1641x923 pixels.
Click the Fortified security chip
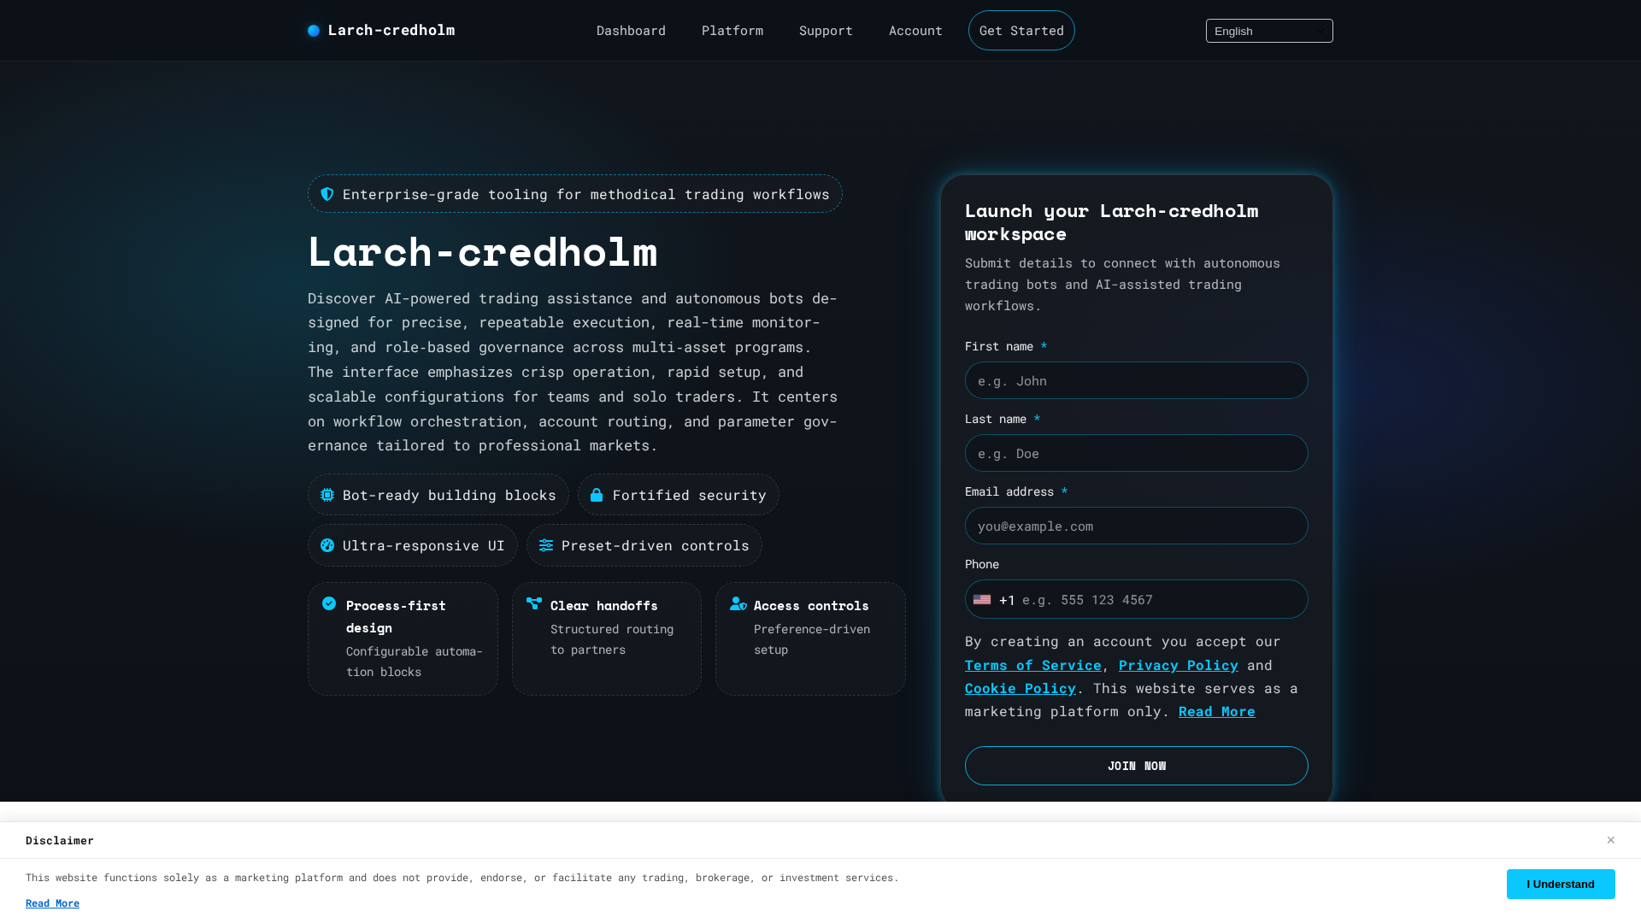[x=679, y=495]
